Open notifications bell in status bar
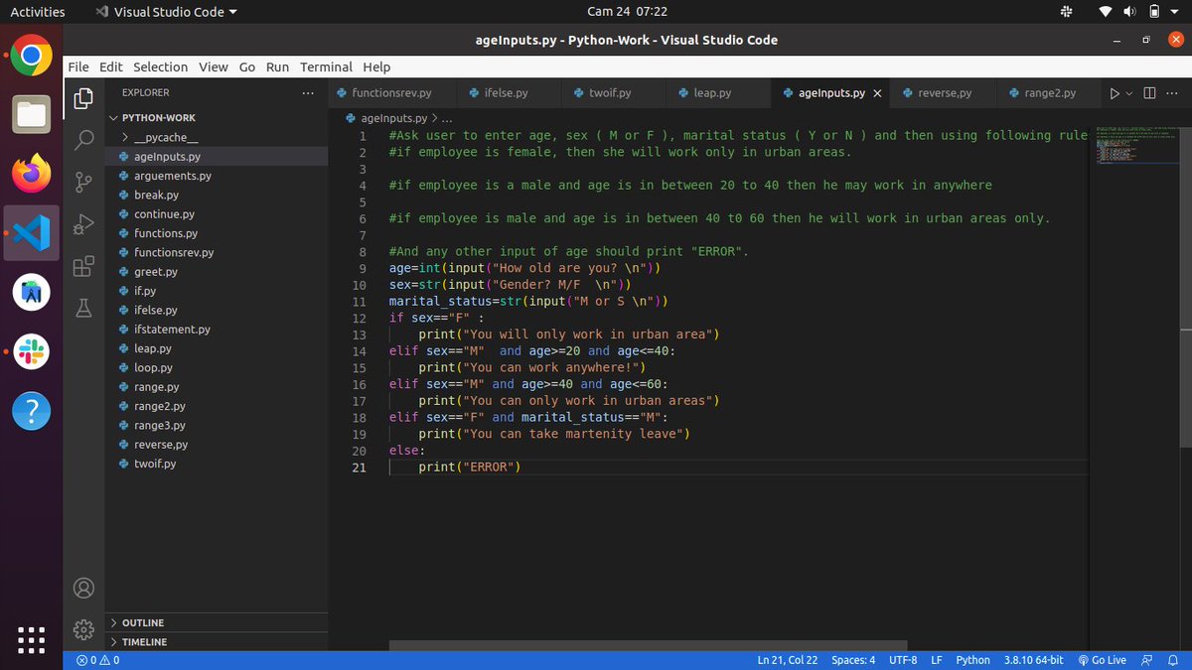1192x670 pixels. pyautogui.click(x=1172, y=660)
